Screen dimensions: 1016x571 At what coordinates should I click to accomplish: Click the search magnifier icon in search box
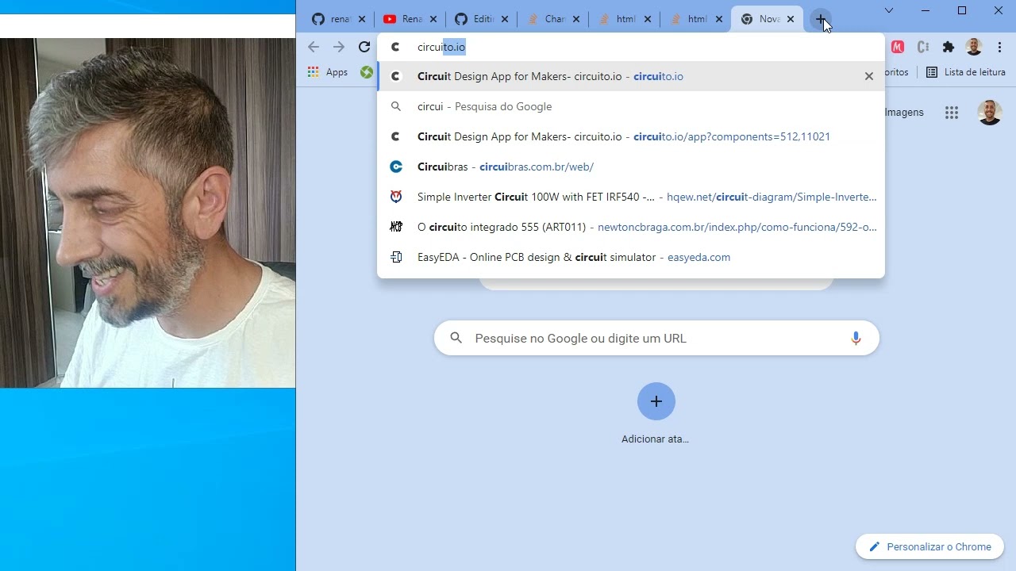(456, 338)
